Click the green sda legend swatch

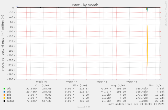(4, 88)
